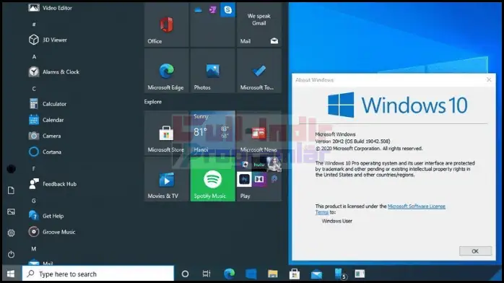The image size is (504, 283).
Task: Open Mail from the taskbar
Action: (x=316, y=274)
